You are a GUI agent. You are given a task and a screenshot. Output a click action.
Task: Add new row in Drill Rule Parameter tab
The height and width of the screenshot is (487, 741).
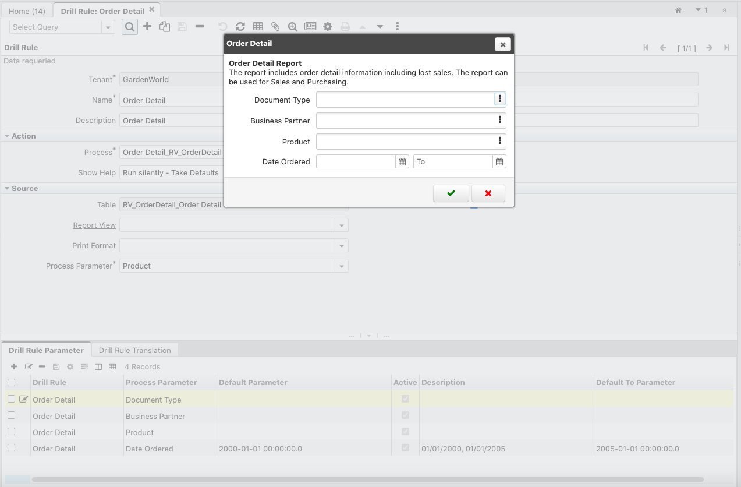(14, 367)
